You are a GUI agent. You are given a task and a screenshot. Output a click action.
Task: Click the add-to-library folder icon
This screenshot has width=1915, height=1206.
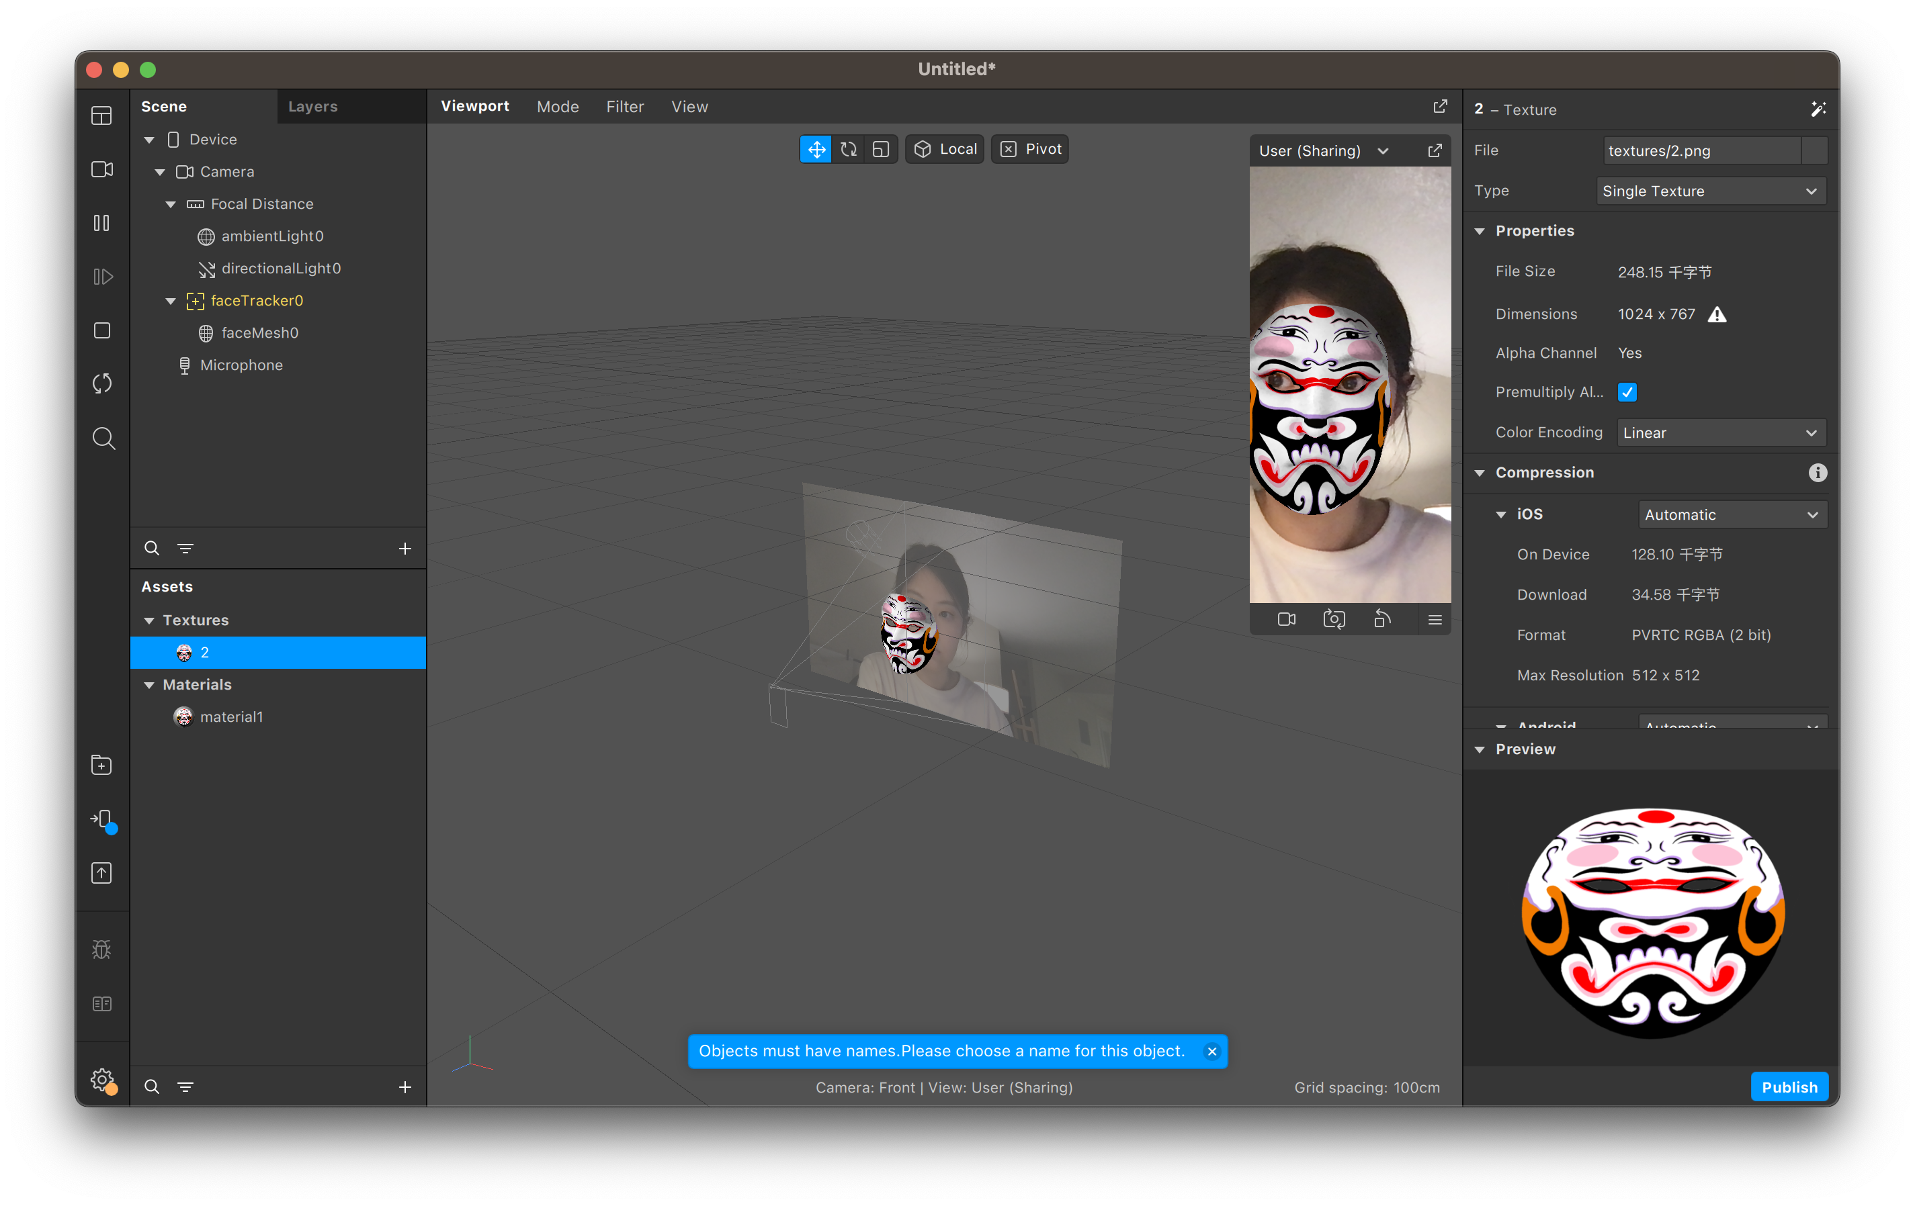[101, 766]
